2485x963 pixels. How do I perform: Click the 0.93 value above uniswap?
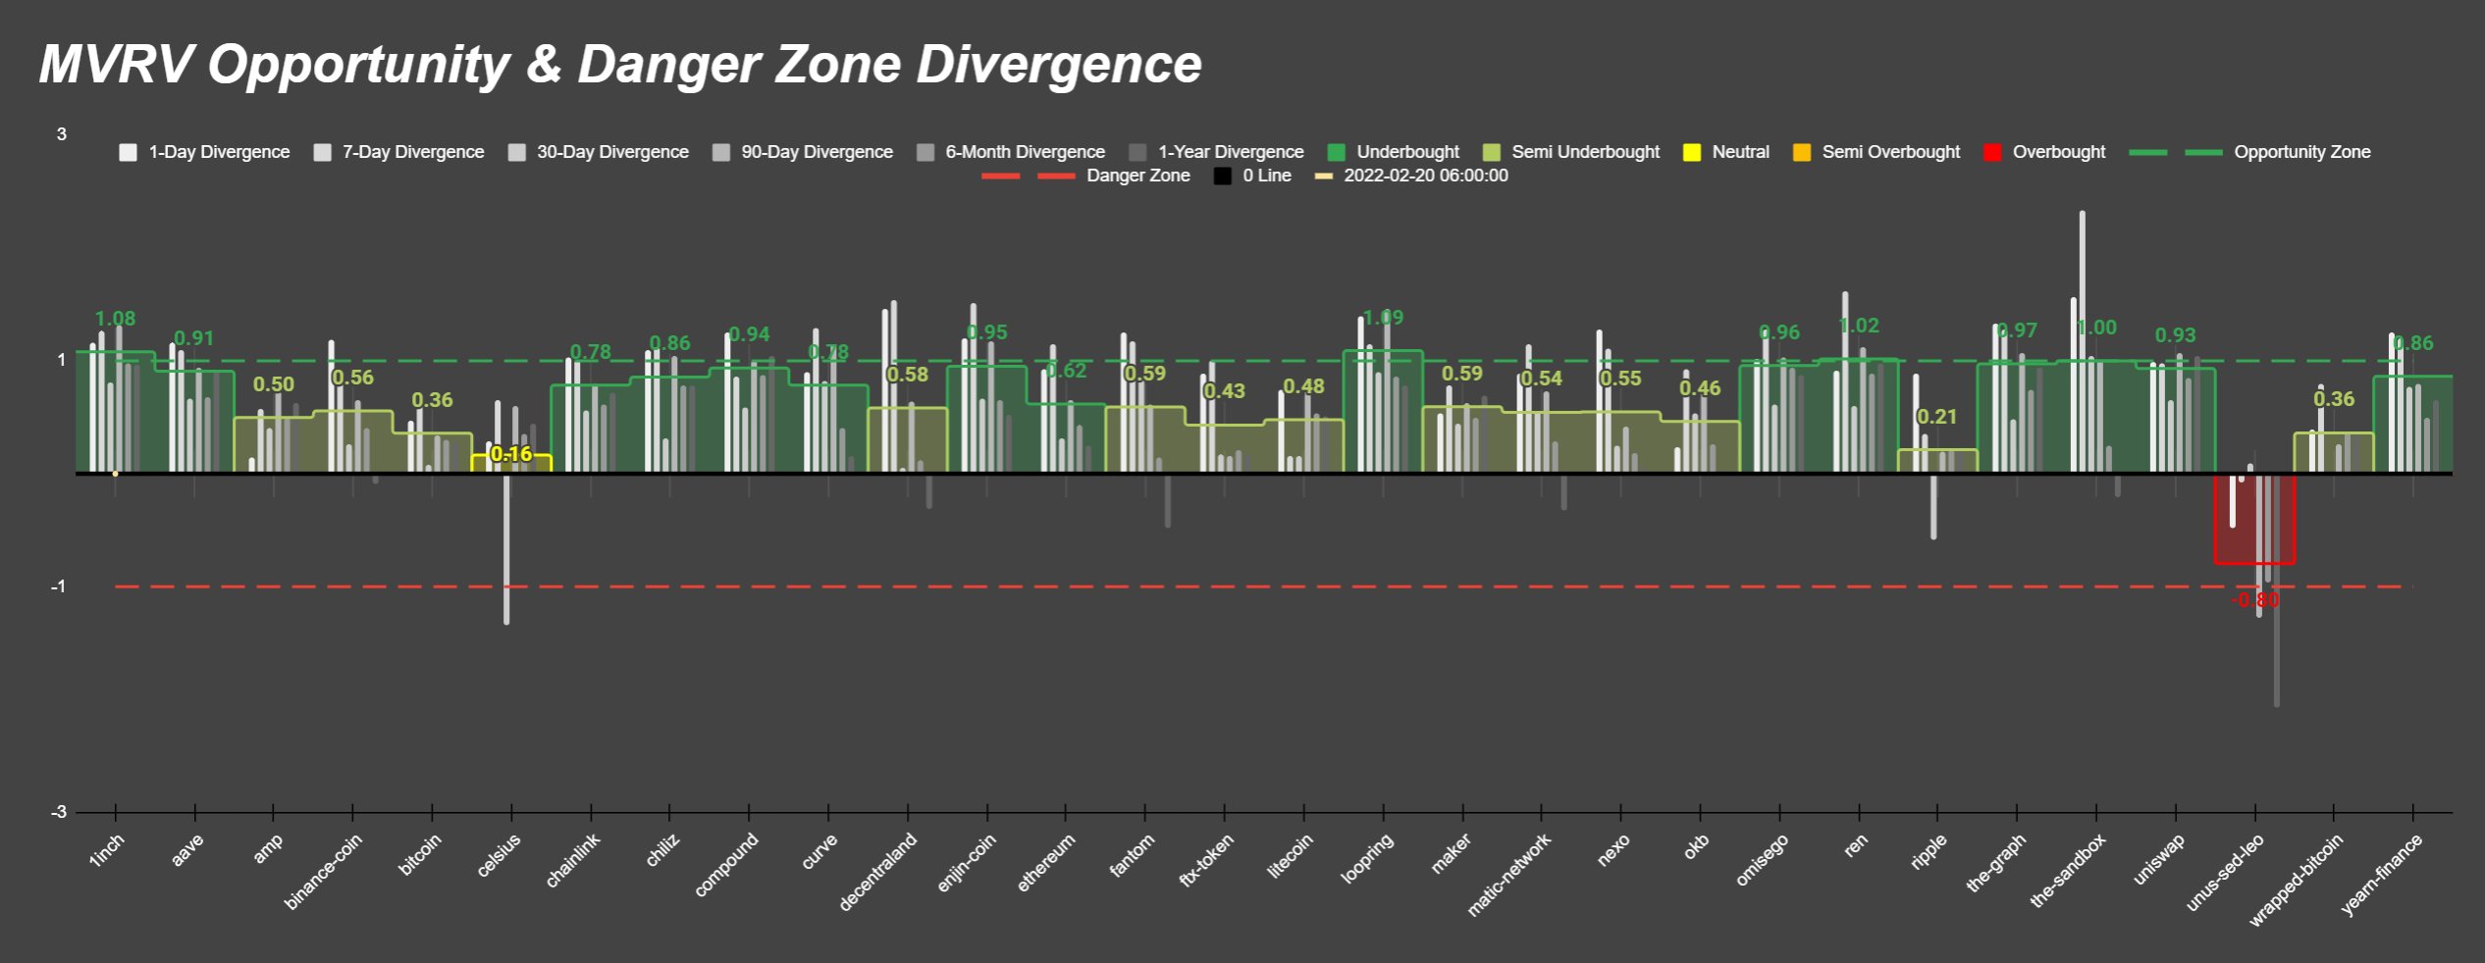click(2176, 335)
